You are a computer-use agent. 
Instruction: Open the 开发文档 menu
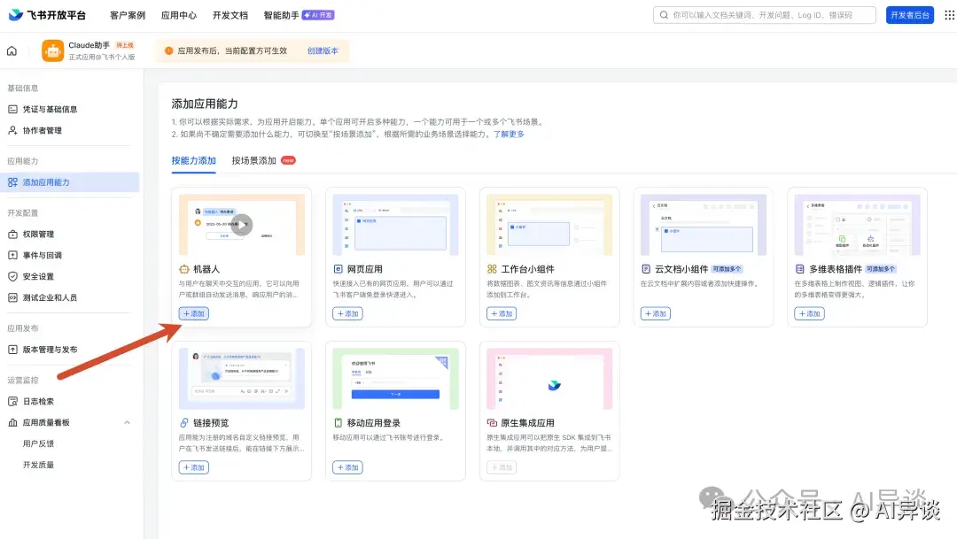[230, 15]
